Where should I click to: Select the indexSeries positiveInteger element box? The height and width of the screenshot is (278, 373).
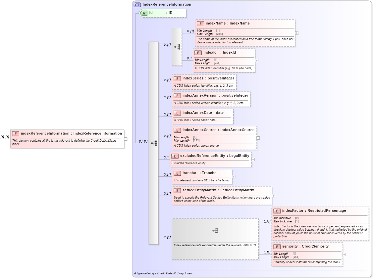click(x=203, y=82)
